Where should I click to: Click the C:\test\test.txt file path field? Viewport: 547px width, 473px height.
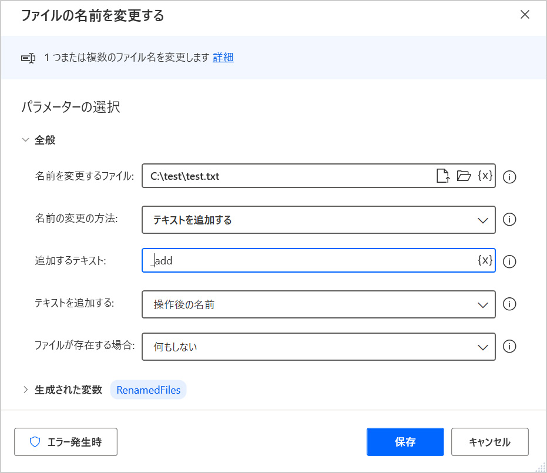point(288,176)
